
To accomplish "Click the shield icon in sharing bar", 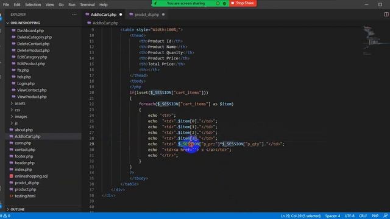I will [224, 4].
